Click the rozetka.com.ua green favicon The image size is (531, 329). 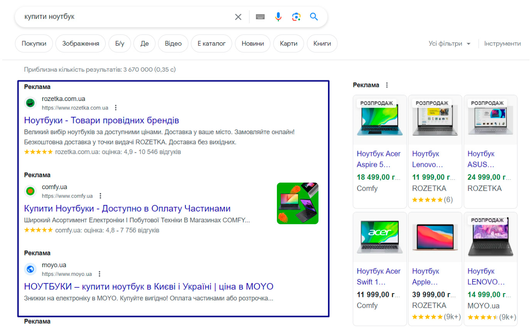[30, 103]
